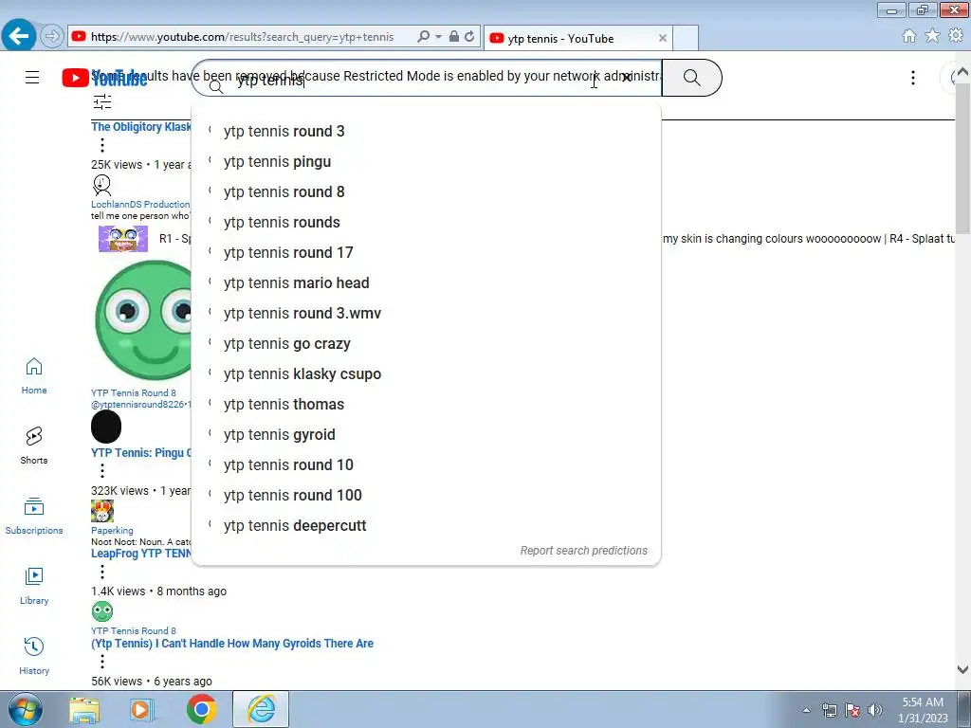Click the browser Back arrow button
Viewport: 971px width, 728px height.
(x=19, y=36)
